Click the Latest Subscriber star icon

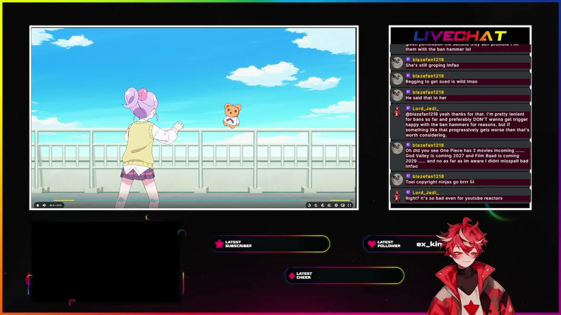219,244
